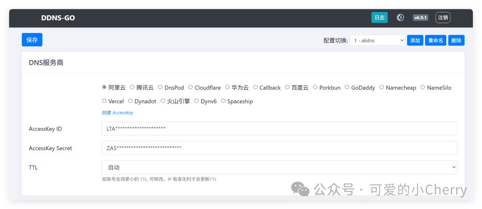Pick Vercel as DNS provider
Image resolution: width=482 pixels, height=209 pixels.
[104, 101]
